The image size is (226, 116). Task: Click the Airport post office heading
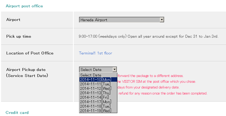(24, 6)
